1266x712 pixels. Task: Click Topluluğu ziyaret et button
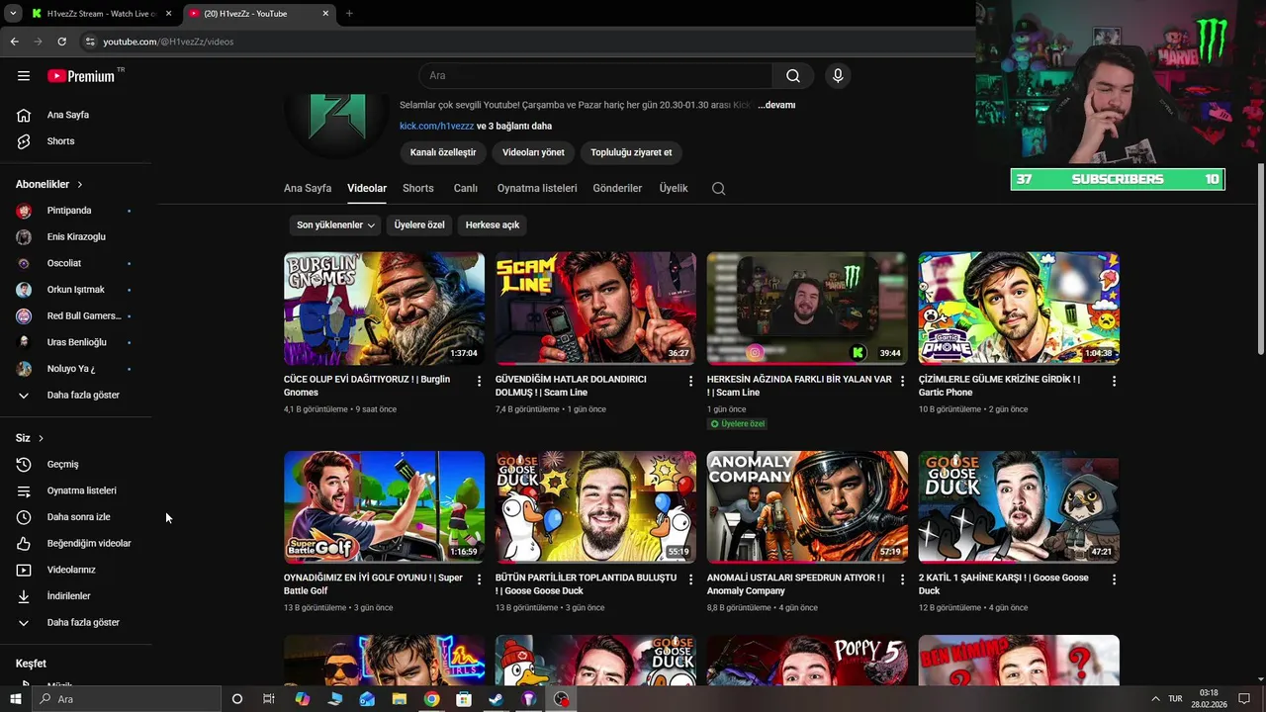pyautogui.click(x=631, y=152)
